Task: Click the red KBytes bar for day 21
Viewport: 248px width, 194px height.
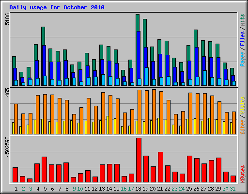Action: [160, 167]
